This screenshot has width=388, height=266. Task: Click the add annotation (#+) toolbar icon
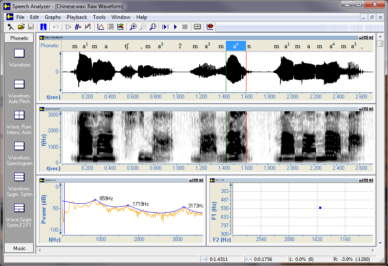click(x=78, y=27)
